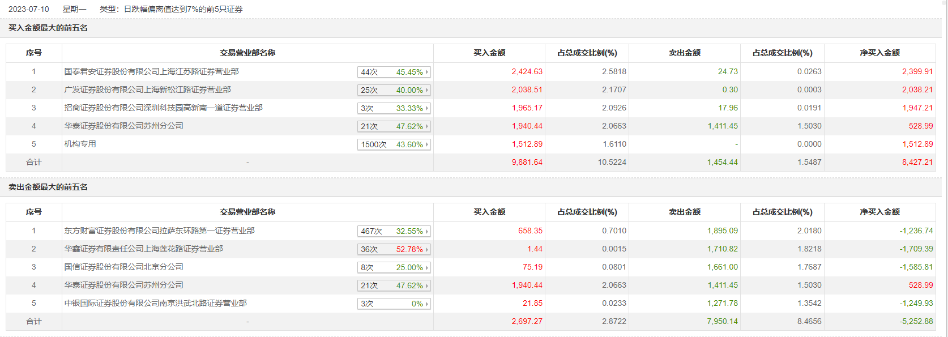Click net buy amount 2,399.91
The width and height of the screenshot is (948, 337).
point(917,71)
